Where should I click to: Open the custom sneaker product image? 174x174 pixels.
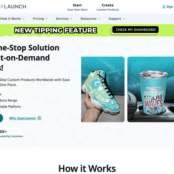(103, 89)
